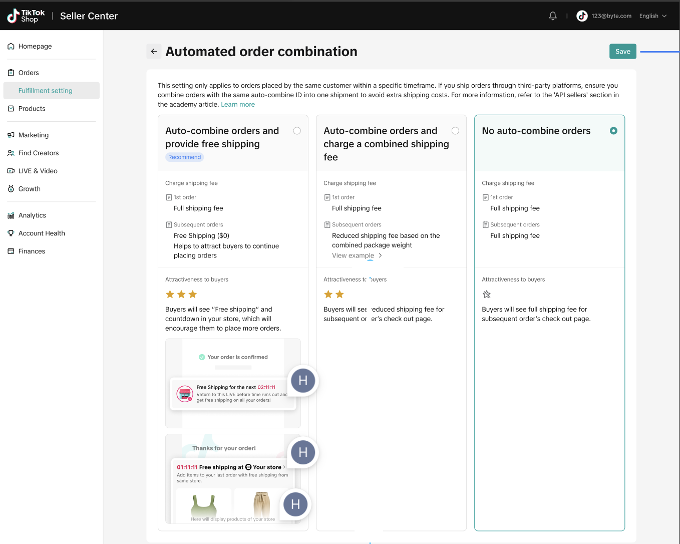Click the Analytics chart icon in sidebar

coord(11,215)
